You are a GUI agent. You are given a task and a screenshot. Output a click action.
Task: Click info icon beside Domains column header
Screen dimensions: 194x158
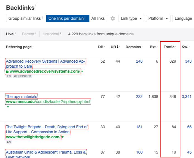142,46
